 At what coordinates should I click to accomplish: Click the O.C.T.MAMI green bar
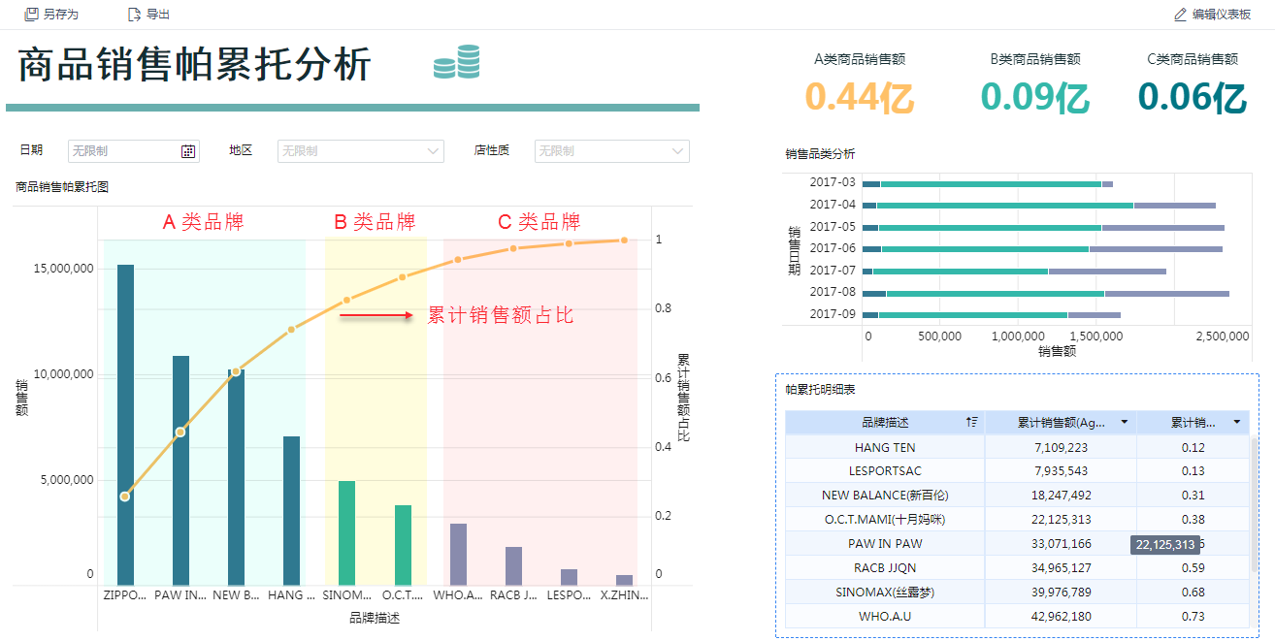coord(403,543)
